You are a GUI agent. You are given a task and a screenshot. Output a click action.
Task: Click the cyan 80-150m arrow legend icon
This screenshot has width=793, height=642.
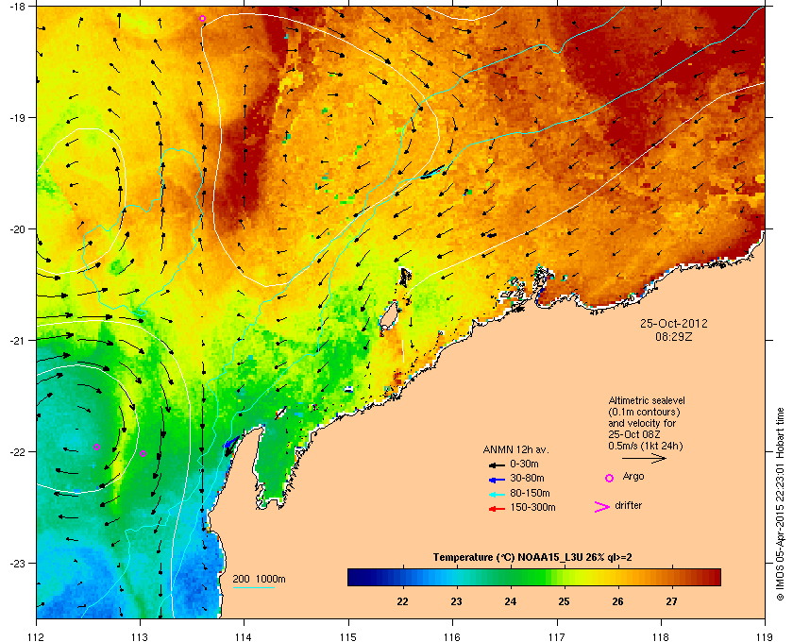click(x=497, y=494)
